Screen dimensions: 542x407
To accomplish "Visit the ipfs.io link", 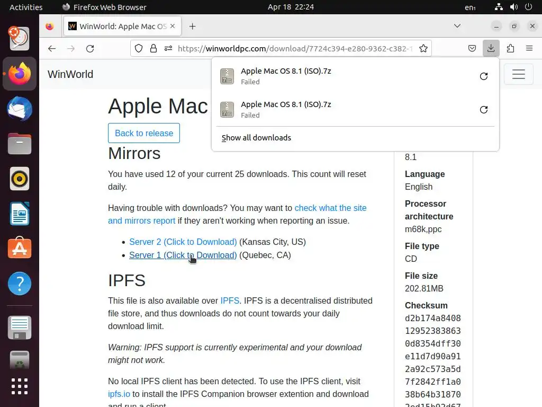I will (x=119, y=394).
